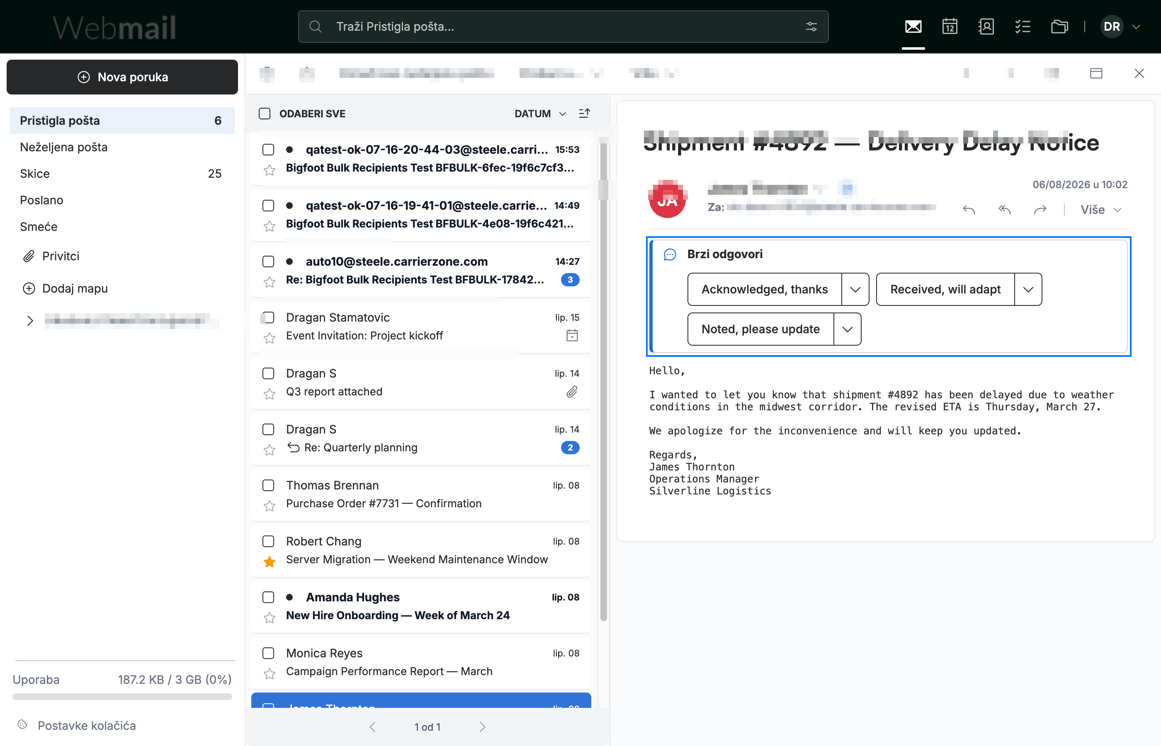The height and width of the screenshot is (746, 1161).
Task: Close the open message pane
Action: 1139,73
